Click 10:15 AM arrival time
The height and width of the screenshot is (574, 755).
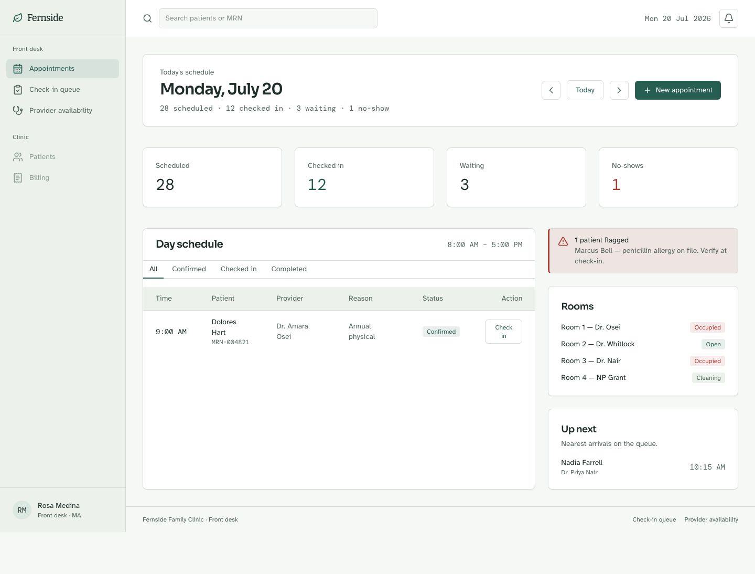(x=707, y=467)
